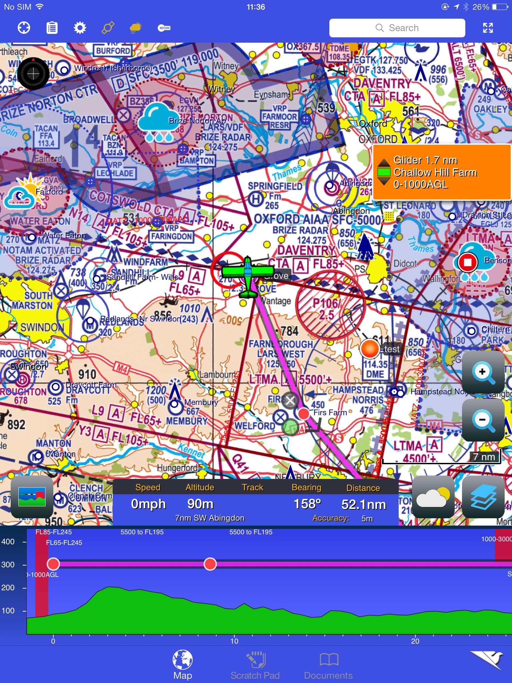
Task: Tap the Abingdon airfield marker
Action: tap(330, 185)
